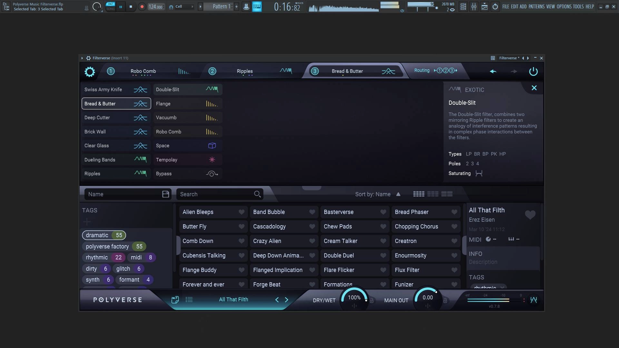The image size is (619, 348).
Task: Go to next preset arrow
Action: [x=287, y=300]
